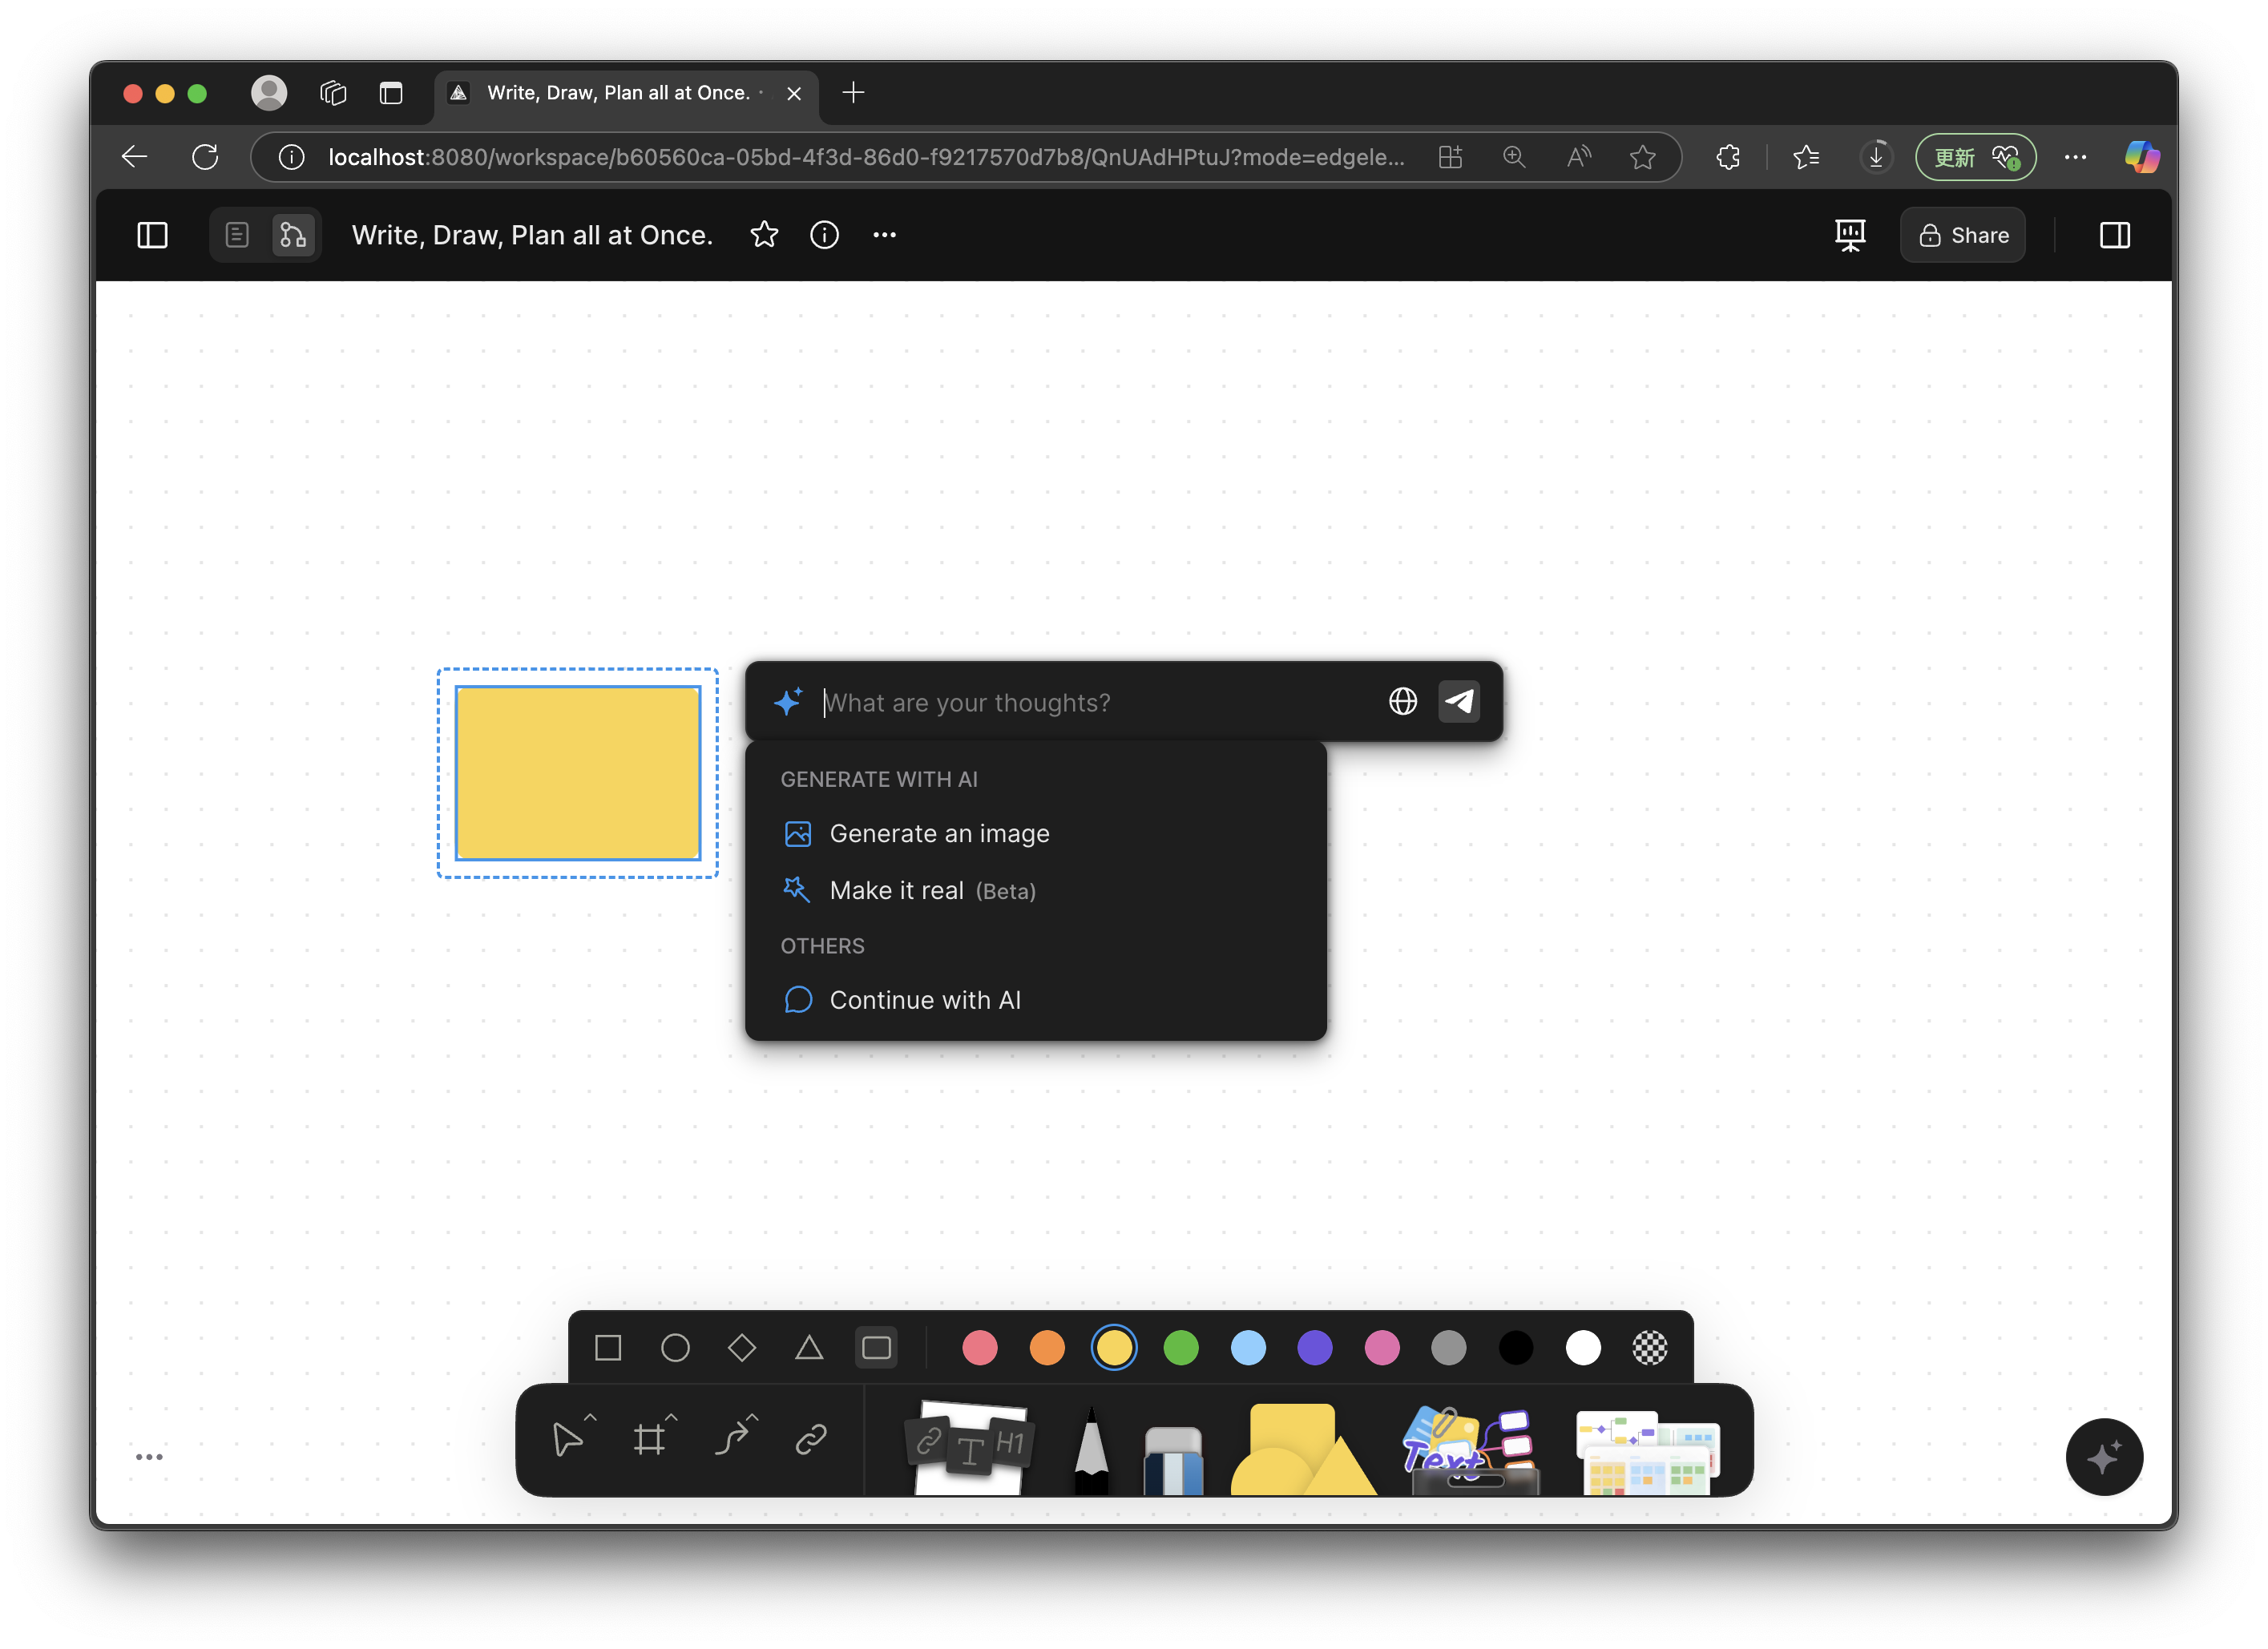Open the templates gallery icon
This screenshot has height=1649, width=2268.
tap(1647, 1452)
